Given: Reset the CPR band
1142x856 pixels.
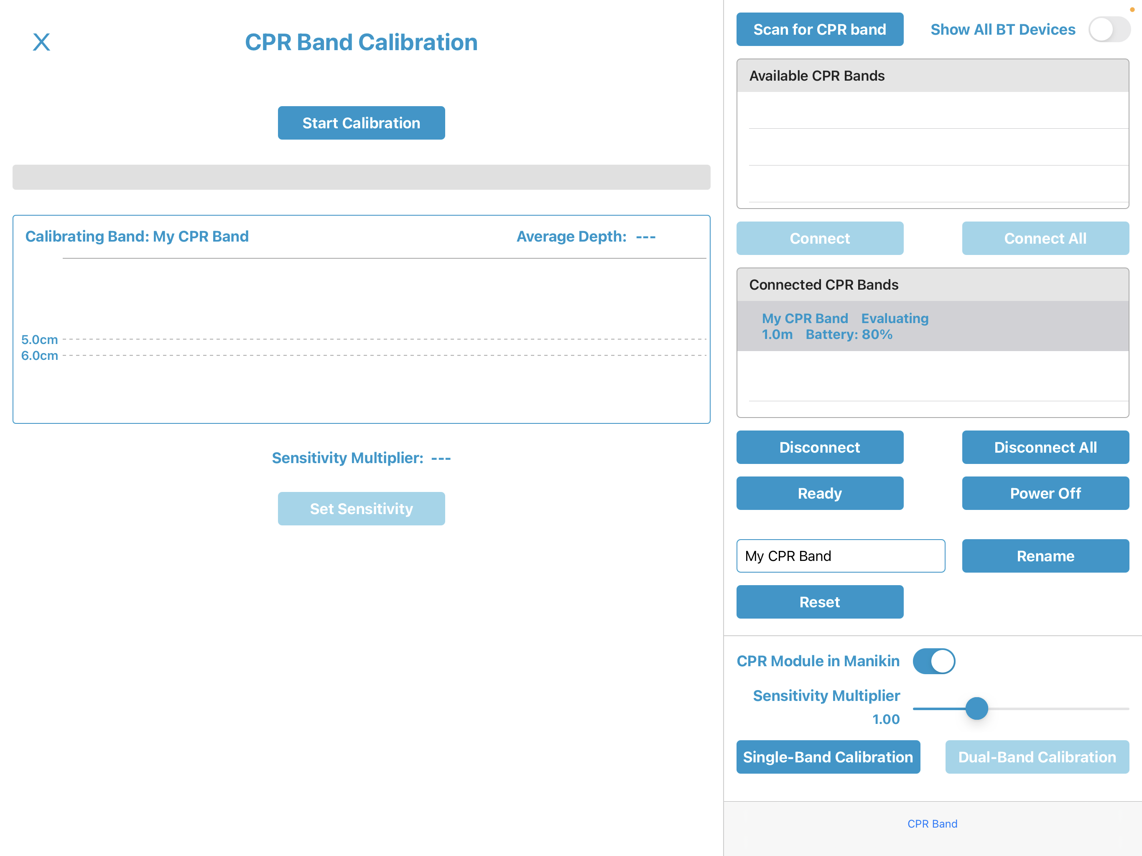Looking at the screenshot, I should [819, 601].
